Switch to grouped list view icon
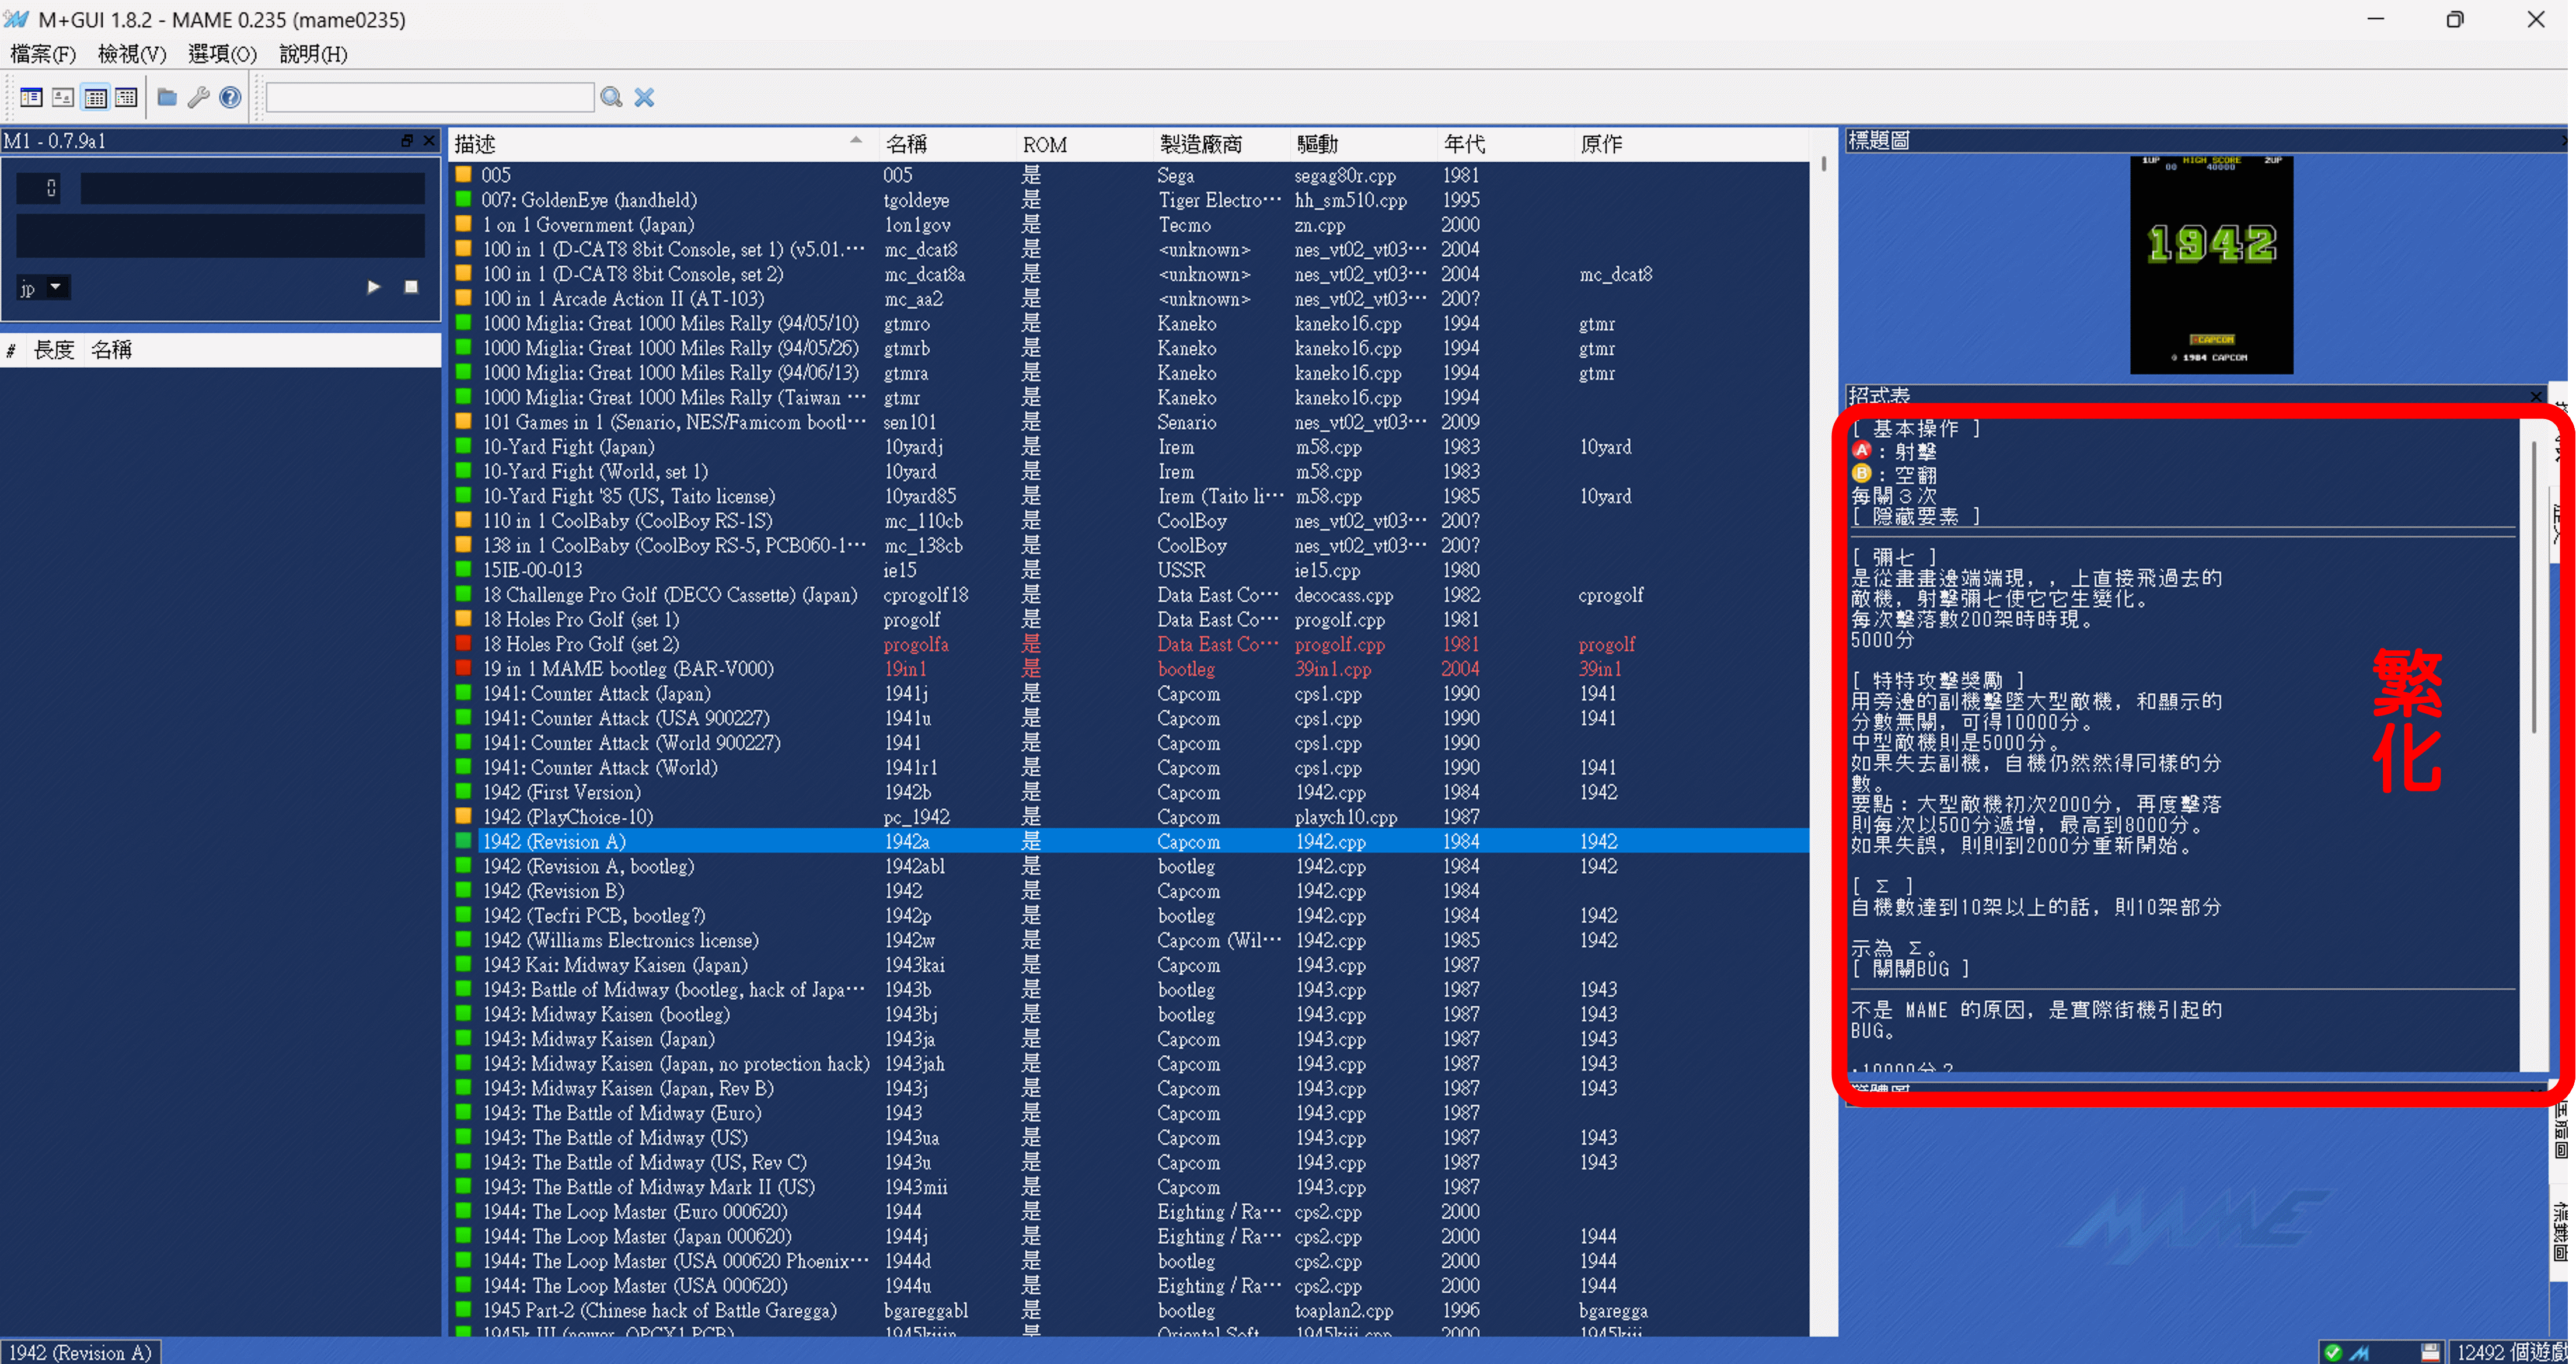Viewport: 2576px width, 1364px height. (126, 97)
